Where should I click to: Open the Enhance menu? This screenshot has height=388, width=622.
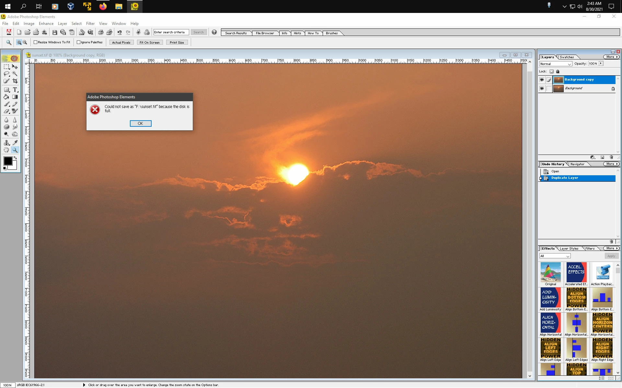[x=46, y=24]
